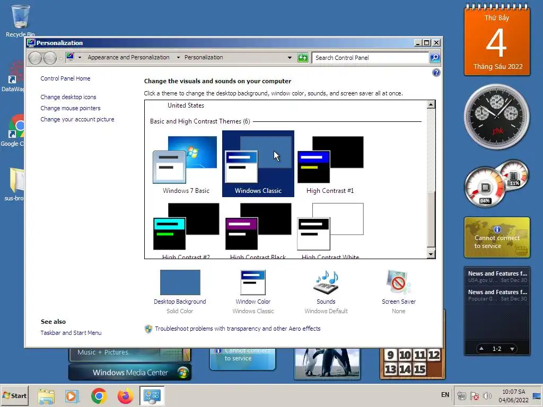Click the volume speaker tray icon
This screenshot has height=407, width=543.
(x=487, y=396)
